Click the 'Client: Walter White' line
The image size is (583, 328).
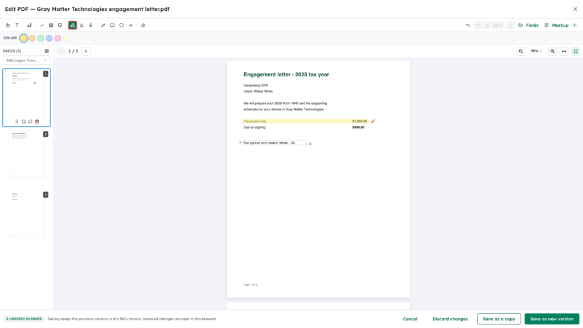258,92
